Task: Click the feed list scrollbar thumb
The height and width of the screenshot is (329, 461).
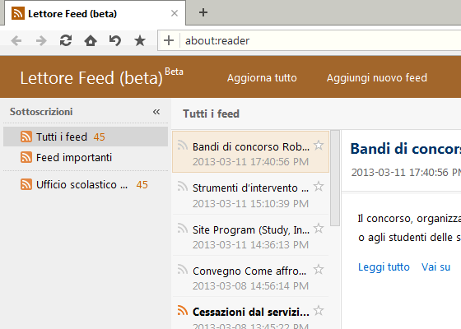Action: (335, 178)
